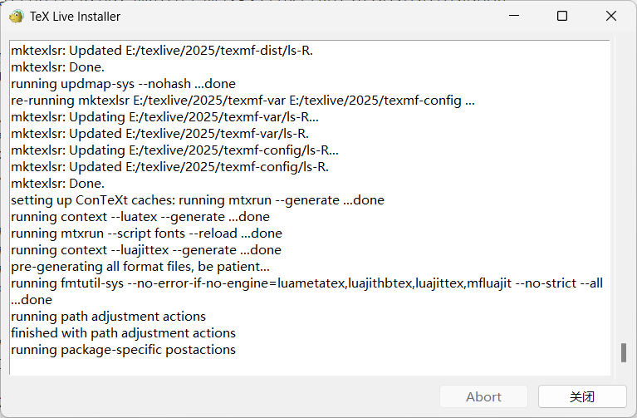The height and width of the screenshot is (418, 637).
Task: Click the "finished with path adjustment actions" line
Action: 123,333
